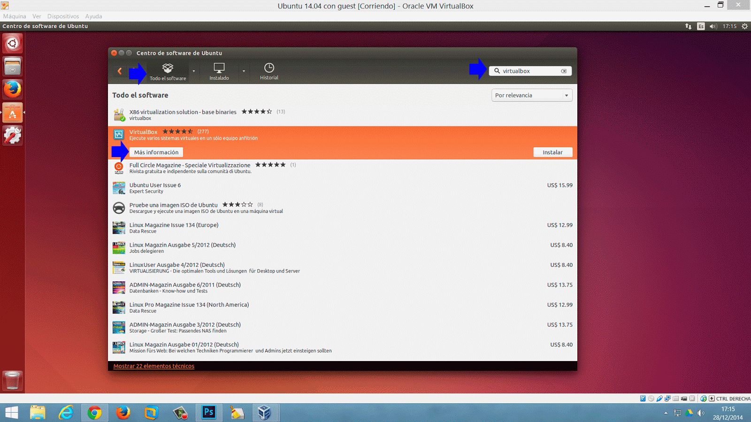Open the Trash in the Ubuntu dock
This screenshot has height=422, width=751.
pyautogui.click(x=12, y=381)
